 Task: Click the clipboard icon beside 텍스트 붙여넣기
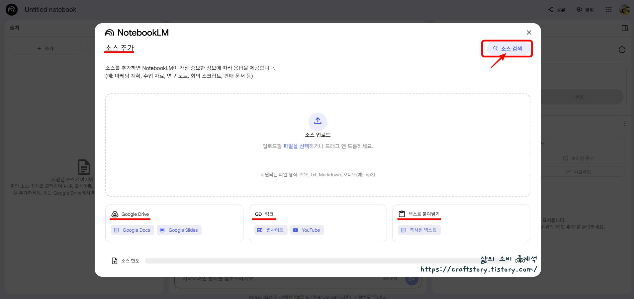402,214
